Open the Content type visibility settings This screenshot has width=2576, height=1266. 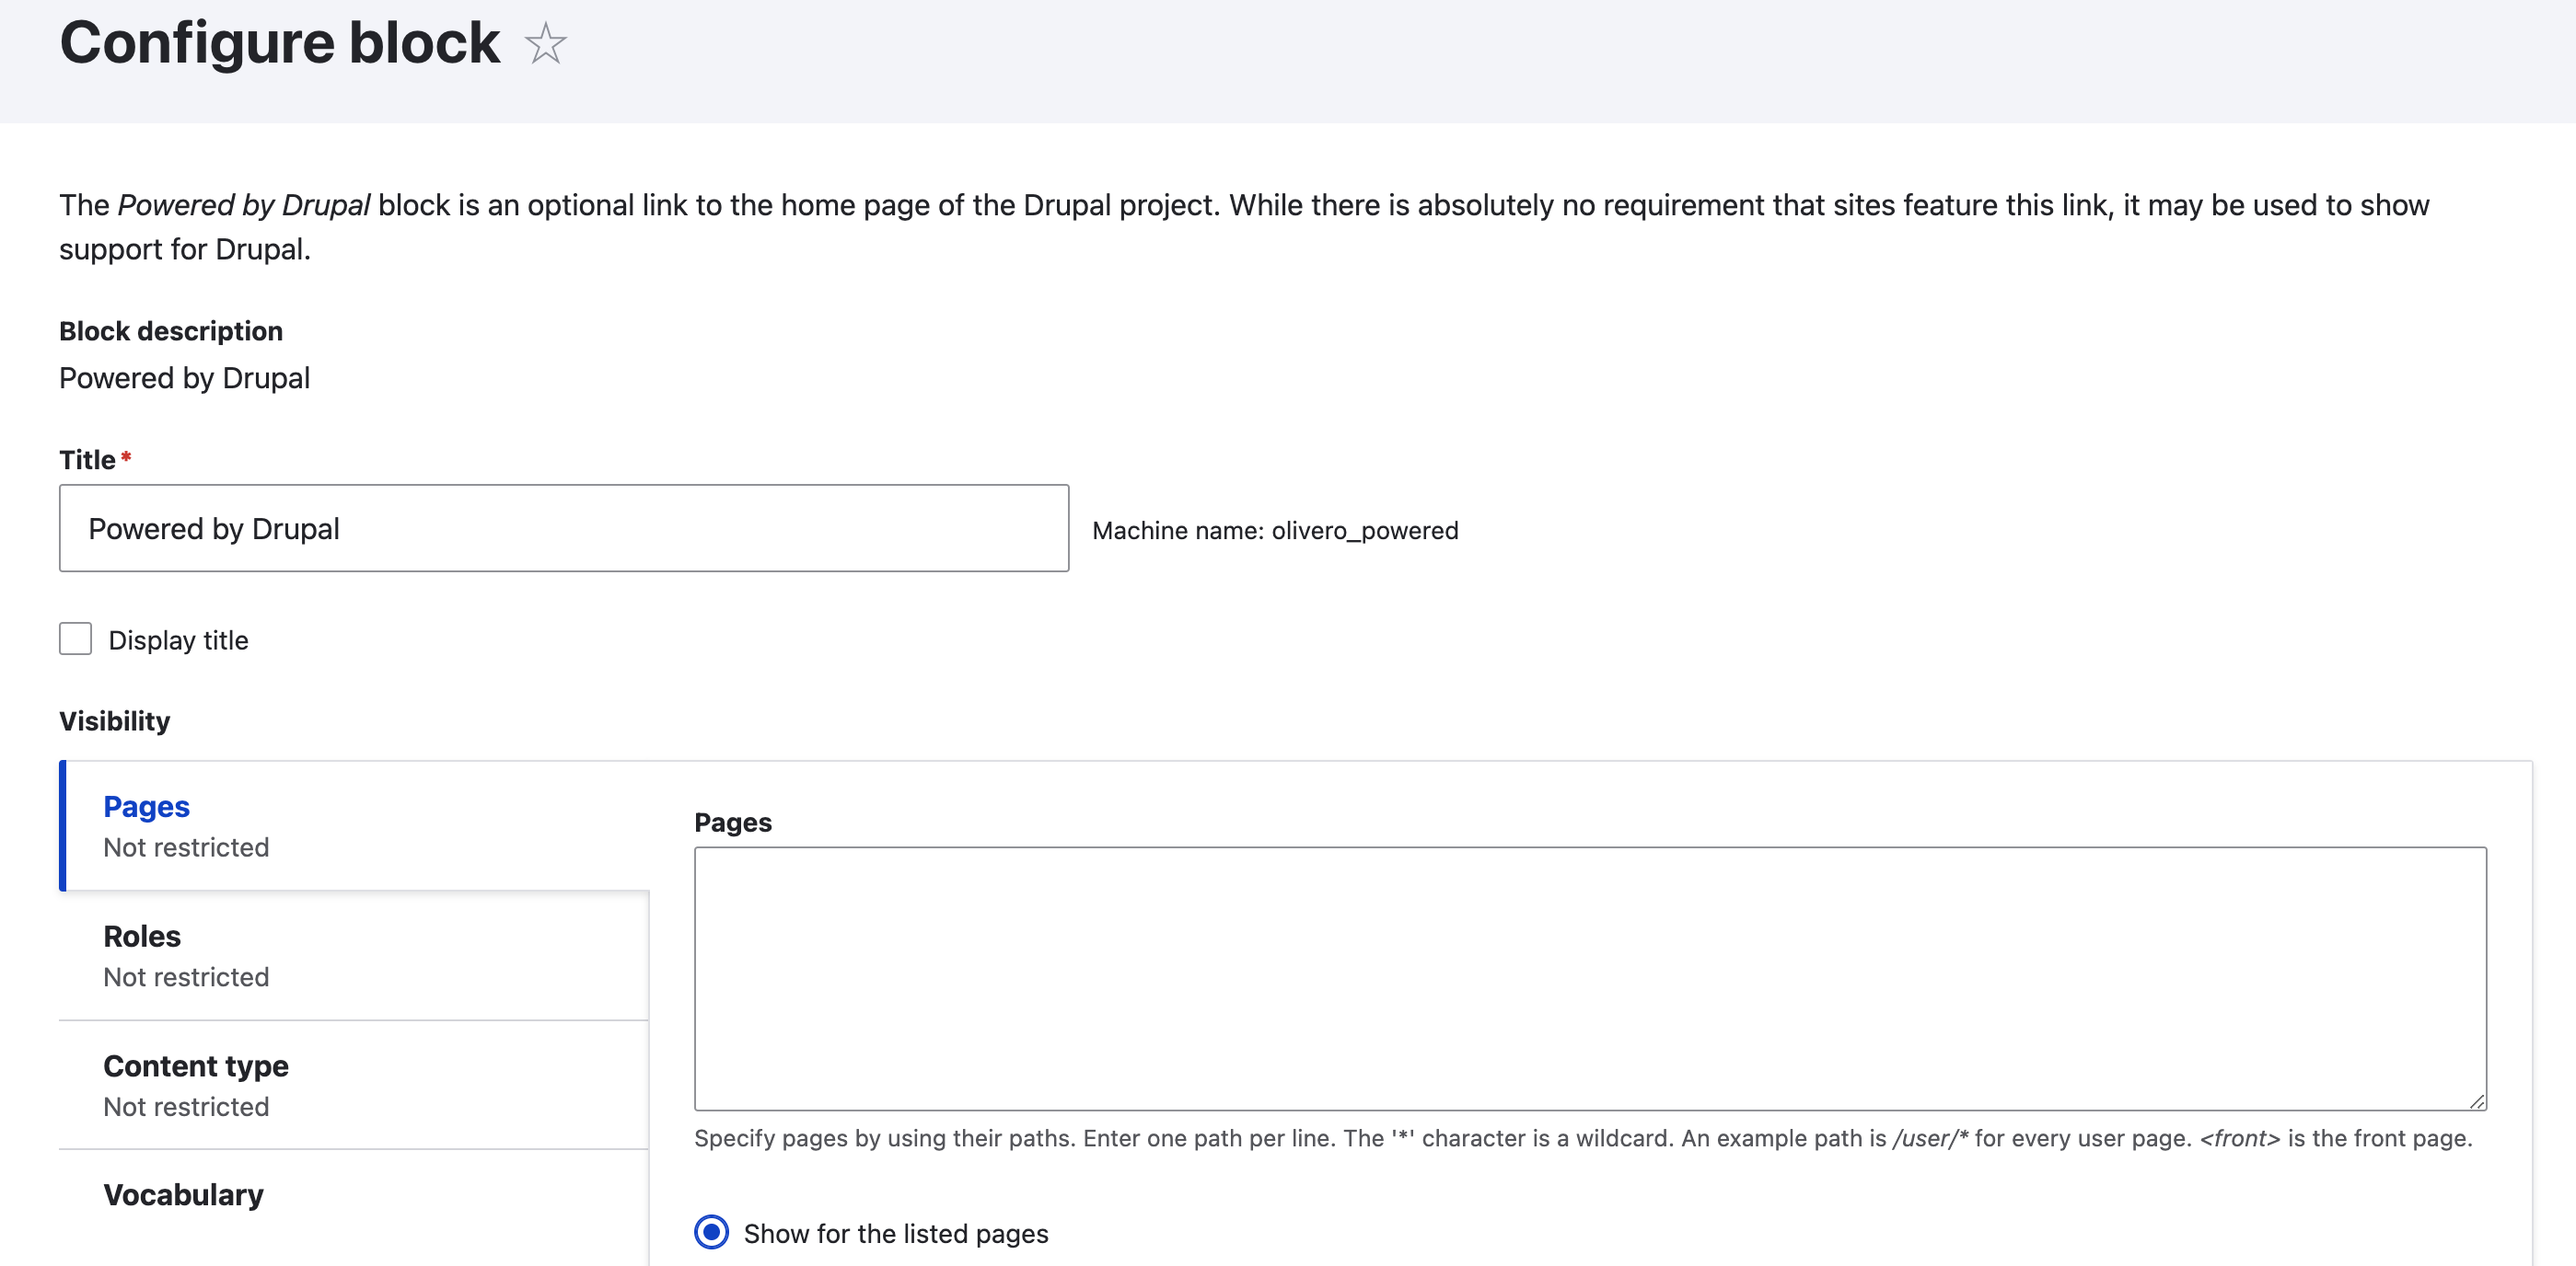click(195, 1065)
